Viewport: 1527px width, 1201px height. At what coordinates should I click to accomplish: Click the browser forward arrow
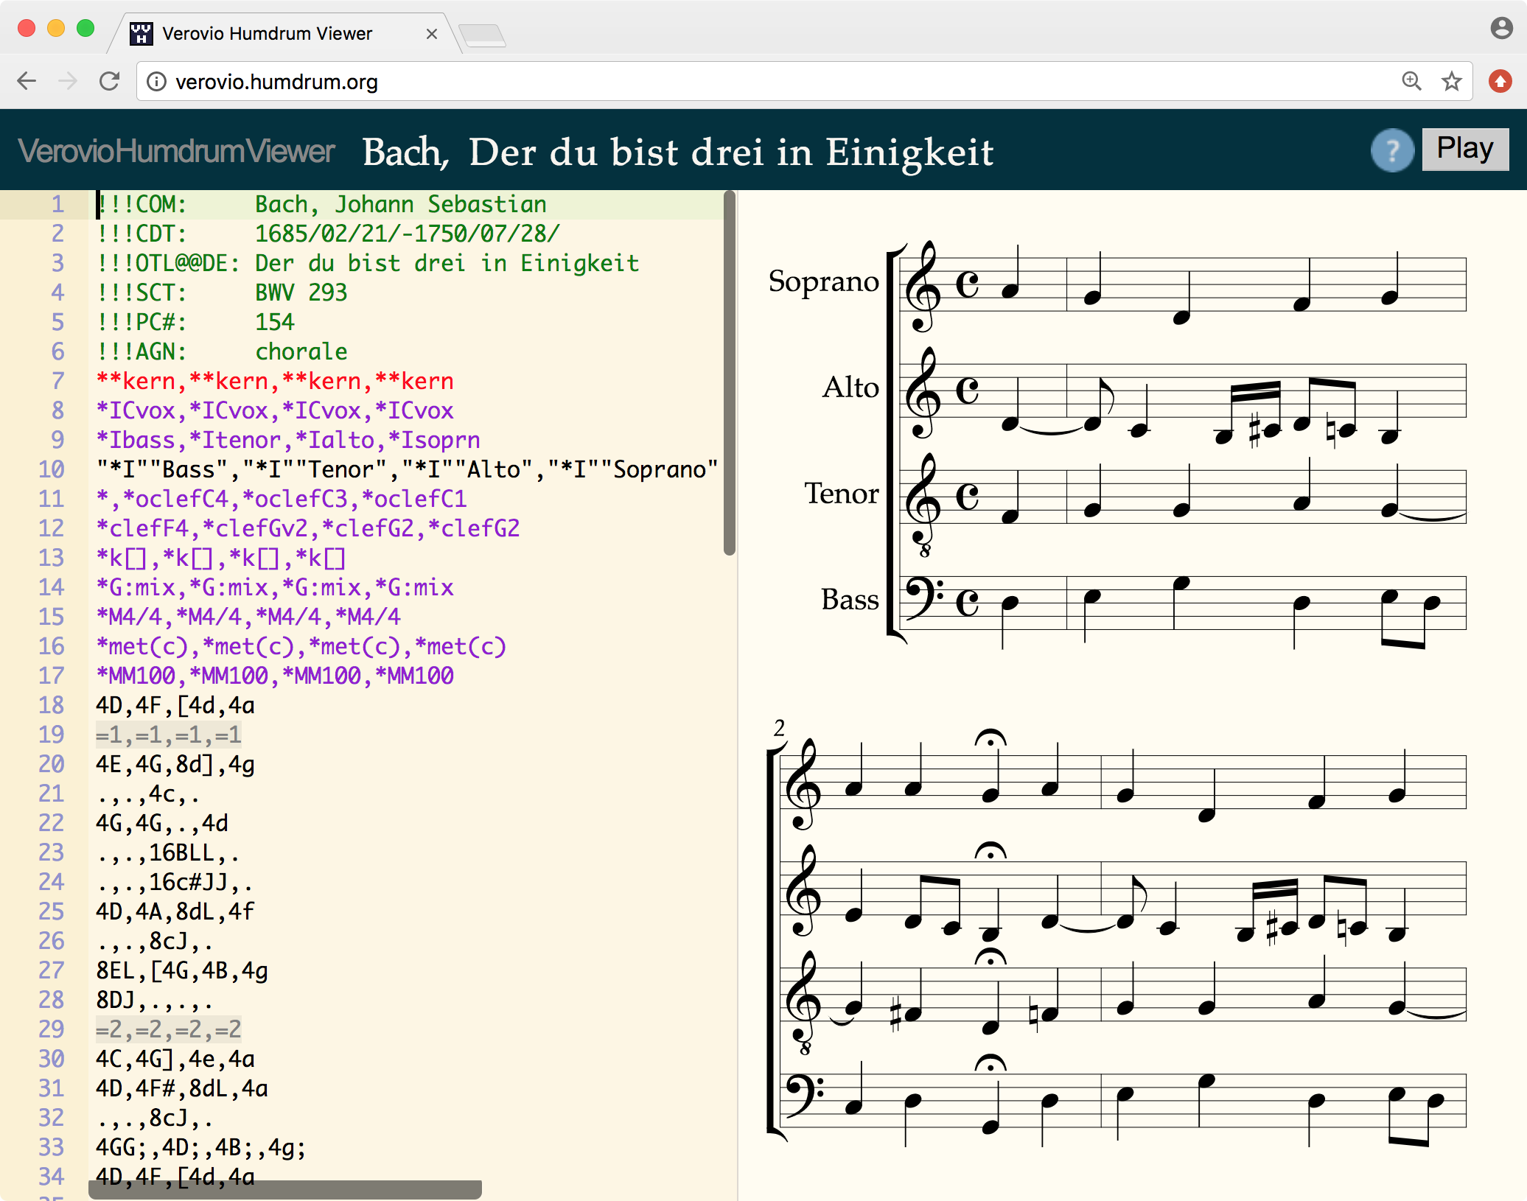click(68, 81)
